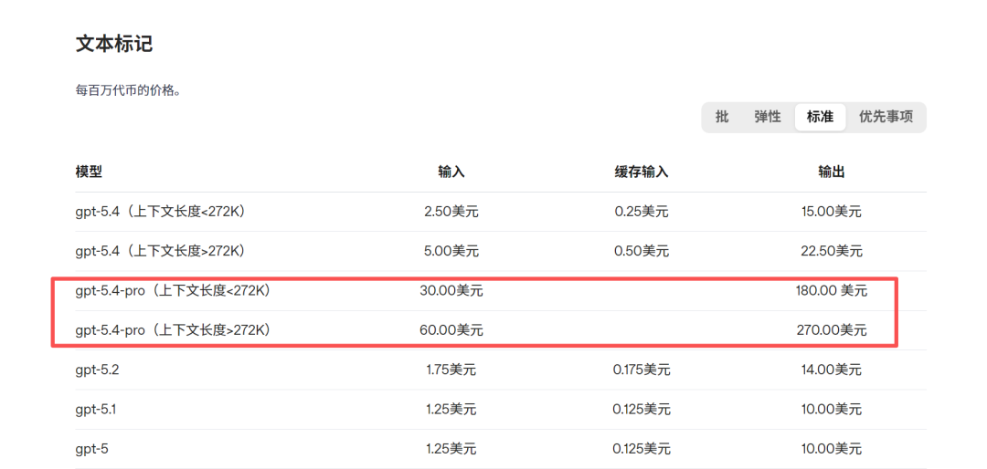Click the 30.00美元 input price

point(451,290)
